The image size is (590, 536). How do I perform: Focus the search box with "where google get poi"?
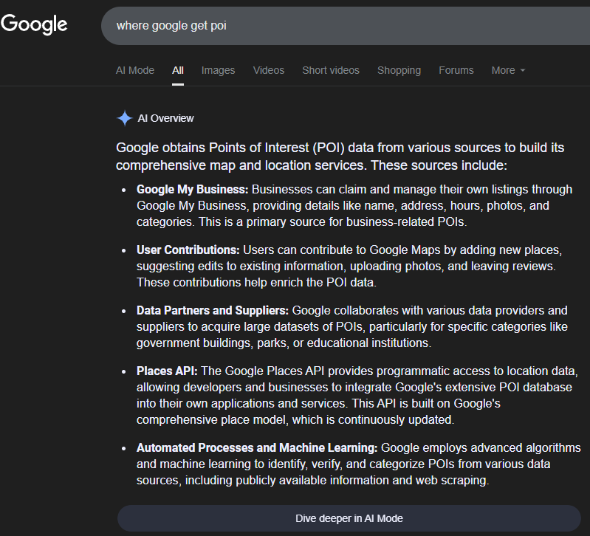click(346, 26)
